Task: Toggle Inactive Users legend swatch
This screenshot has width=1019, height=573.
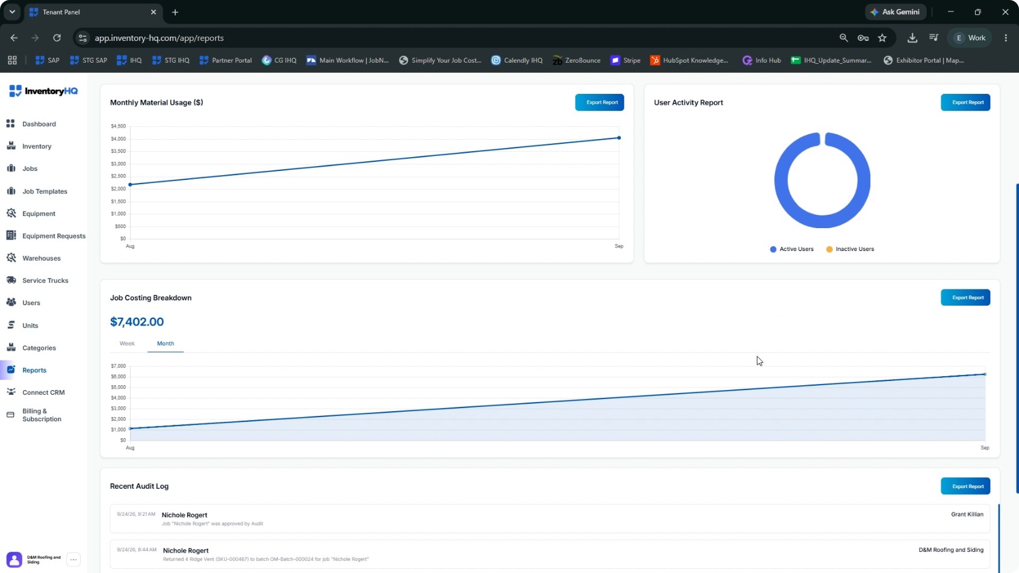Action: (x=829, y=249)
